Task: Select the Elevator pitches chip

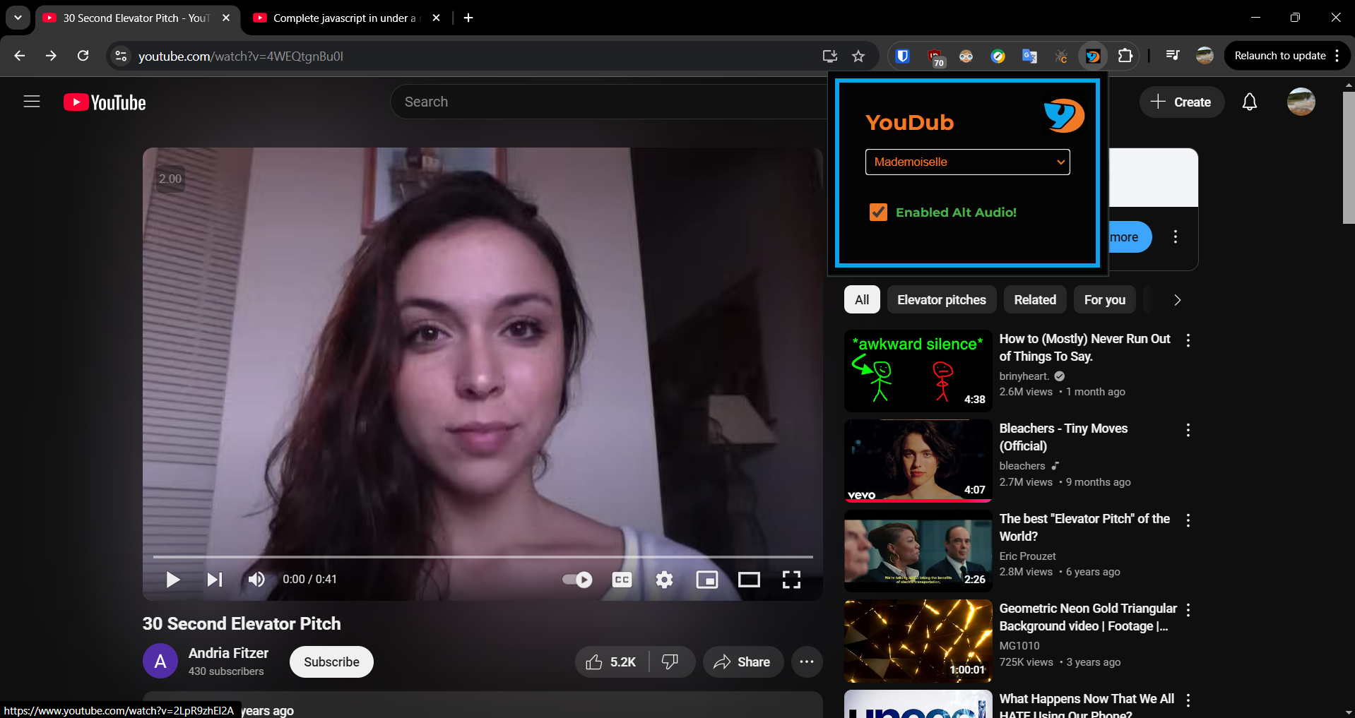Action: (942, 300)
